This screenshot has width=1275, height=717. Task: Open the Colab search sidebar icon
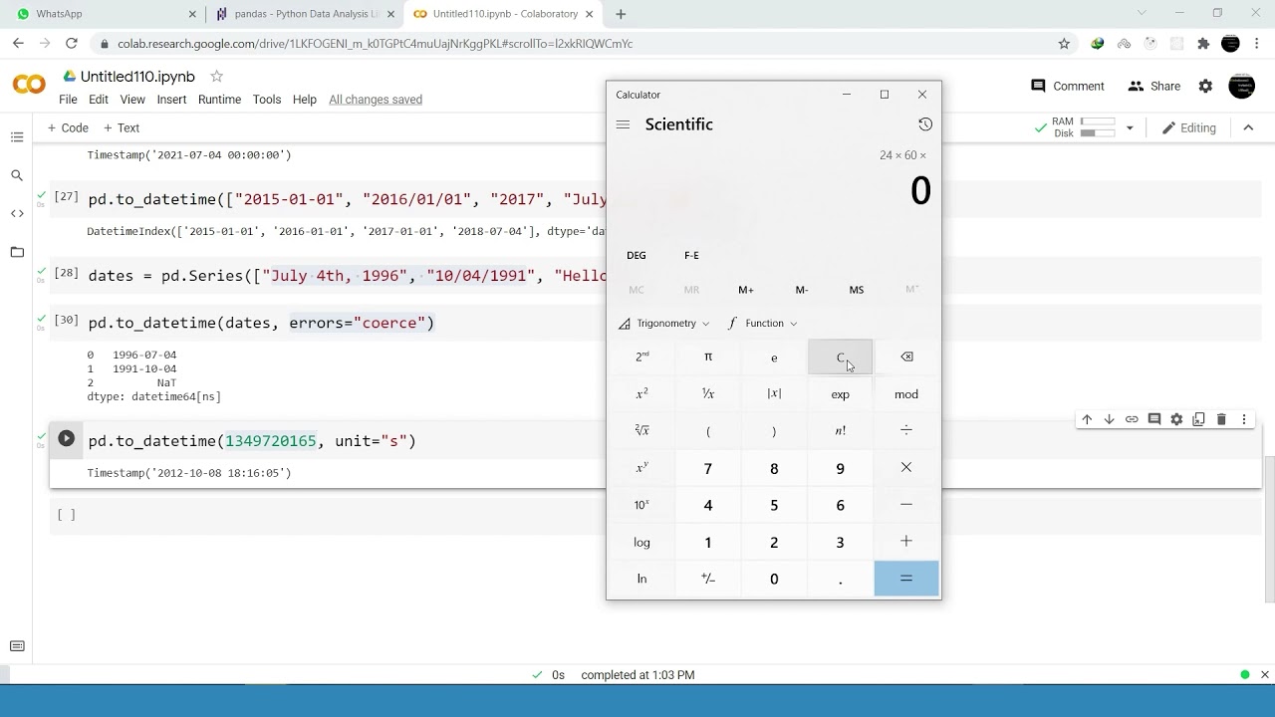point(17,175)
